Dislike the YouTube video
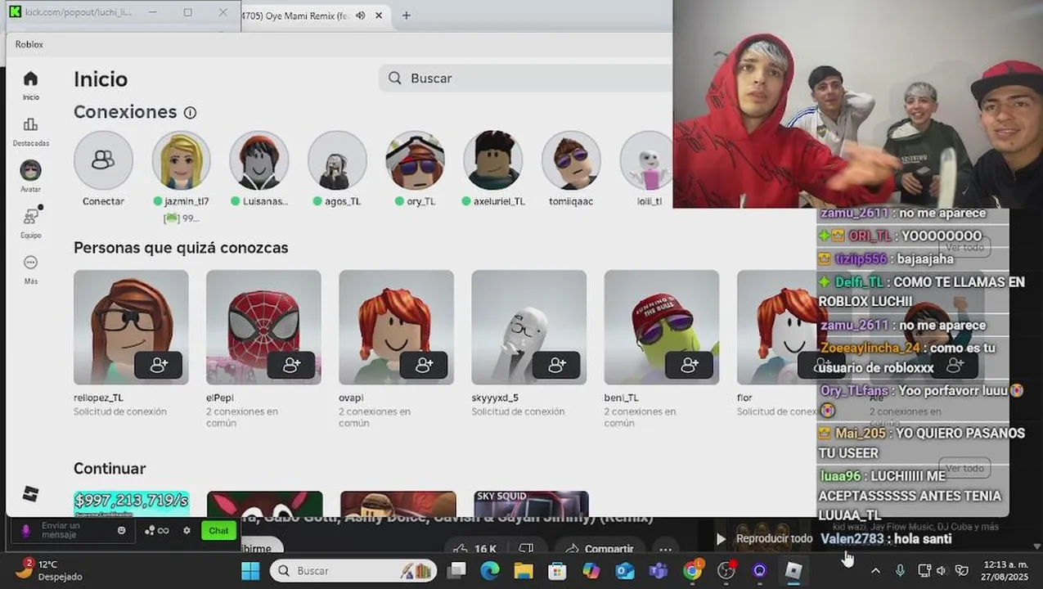This screenshot has height=589, width=1043. (x=527, y=548)
